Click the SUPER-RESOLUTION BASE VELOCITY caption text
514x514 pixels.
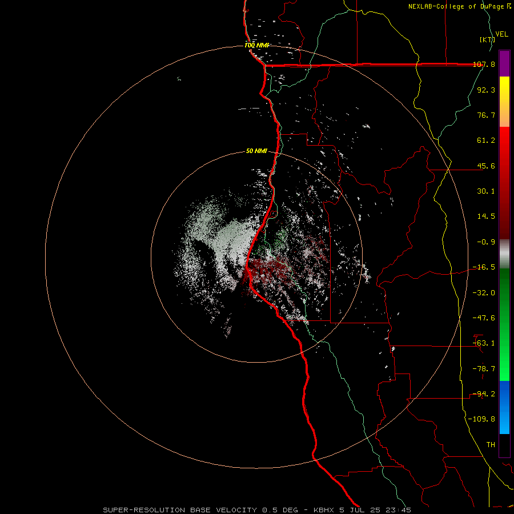point(180,510)
